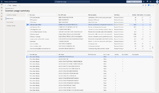The image size is (159, 93).
Task: Open the company picker in the top bar
Action: point(134,2)
